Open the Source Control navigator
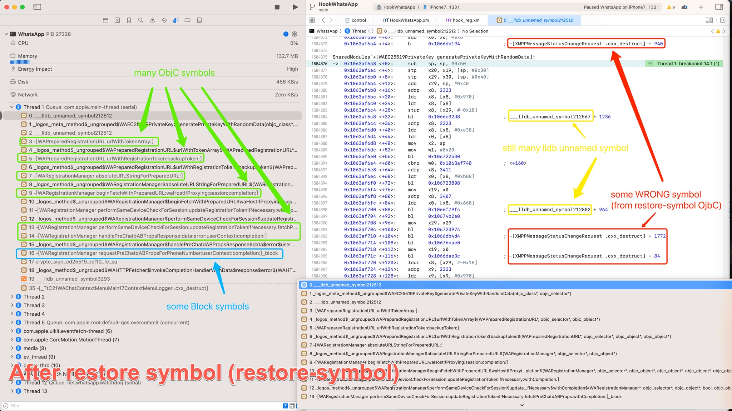 click(x=117, y=20)
